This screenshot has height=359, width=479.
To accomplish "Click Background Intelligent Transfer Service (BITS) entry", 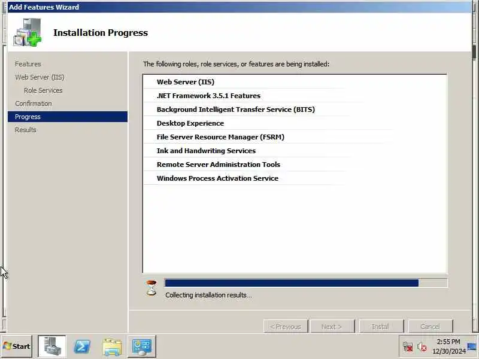I will click(x=236, y=109).
